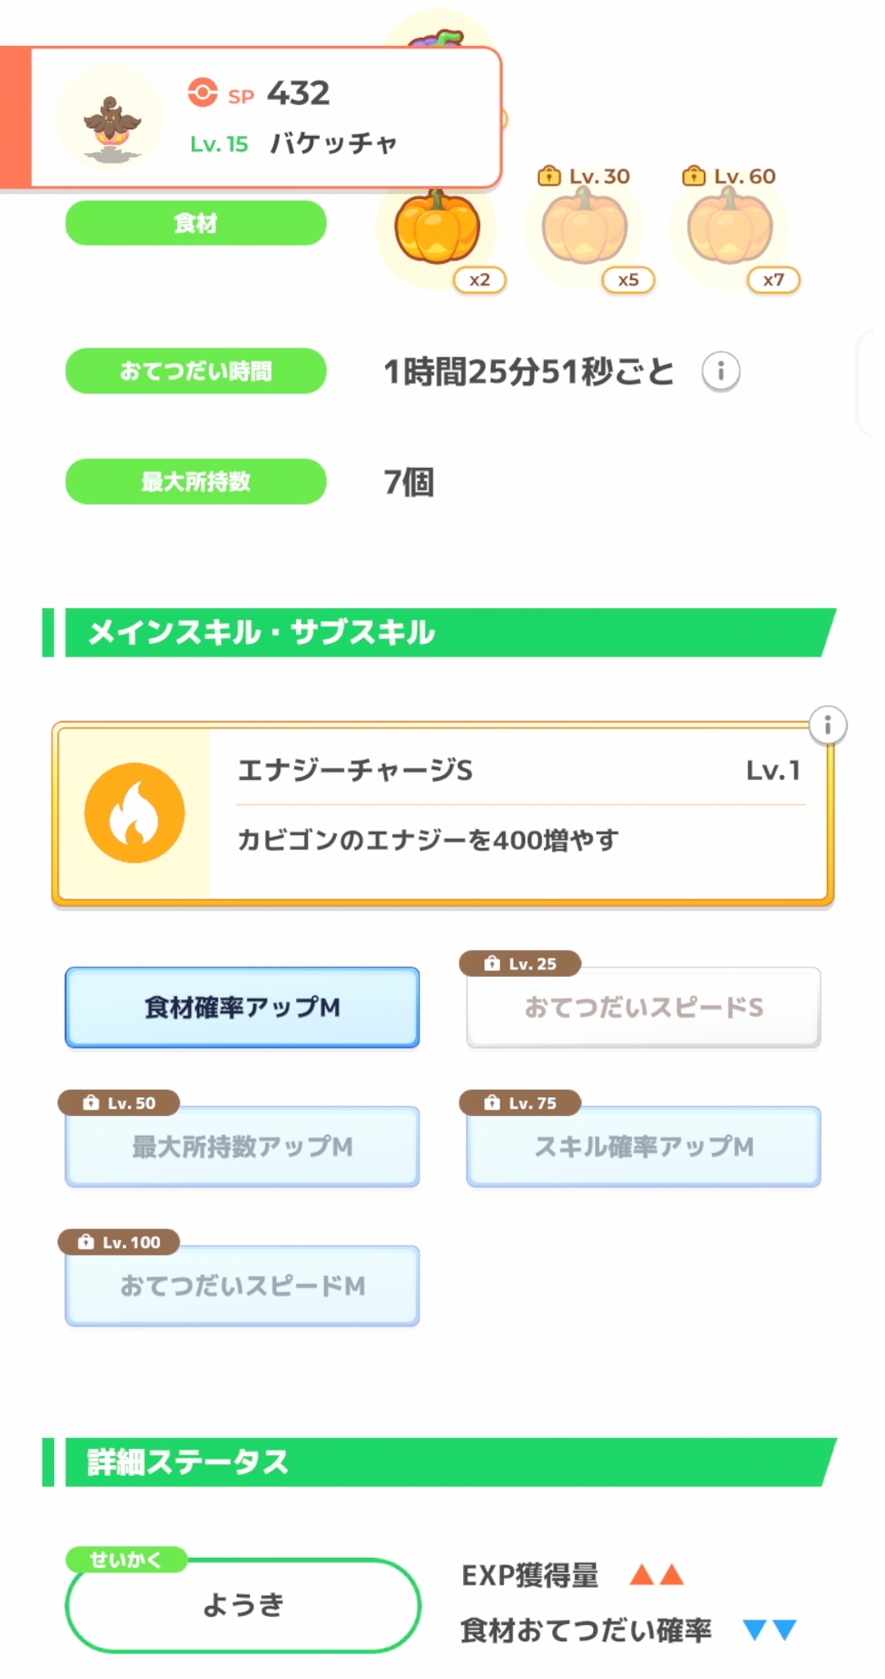Tap the おてつだい時間 green label

tap(196, 371)
